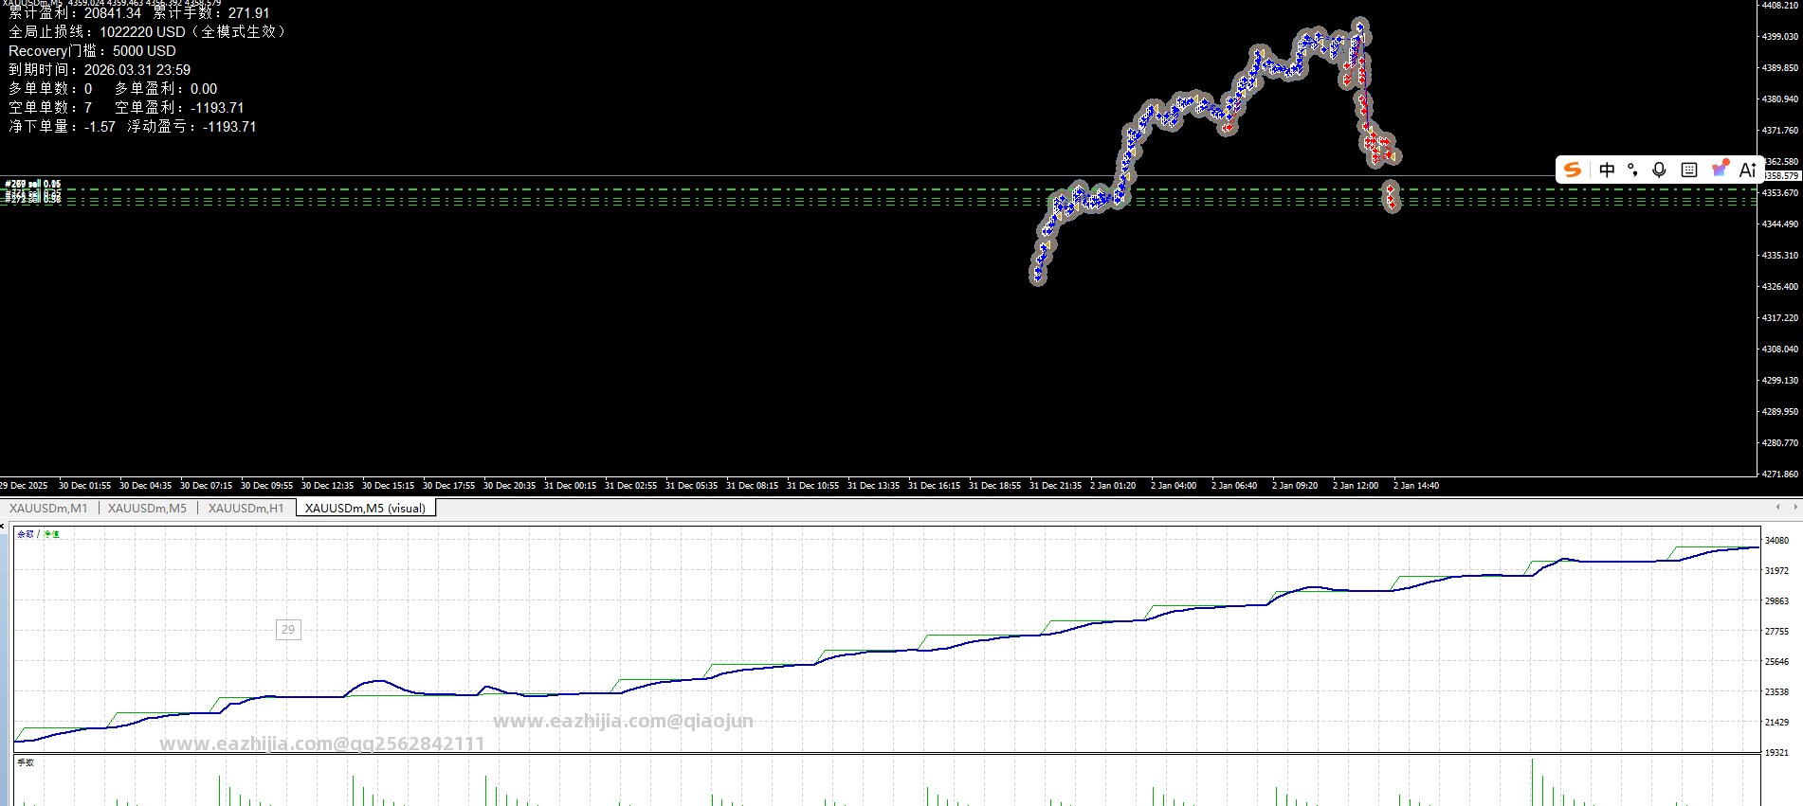Click the 余额 balance legend label

pyautogui.click(x=26, y=534)
